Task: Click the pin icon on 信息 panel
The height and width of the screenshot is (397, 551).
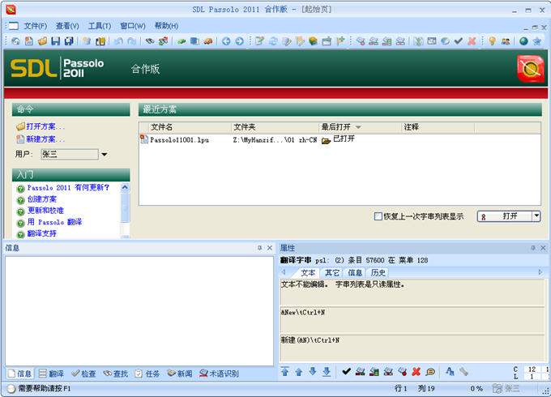Action: tap(259, 247)
